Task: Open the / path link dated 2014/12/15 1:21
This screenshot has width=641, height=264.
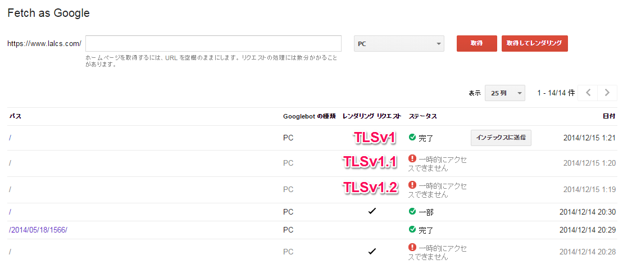Action: (11, 138)
